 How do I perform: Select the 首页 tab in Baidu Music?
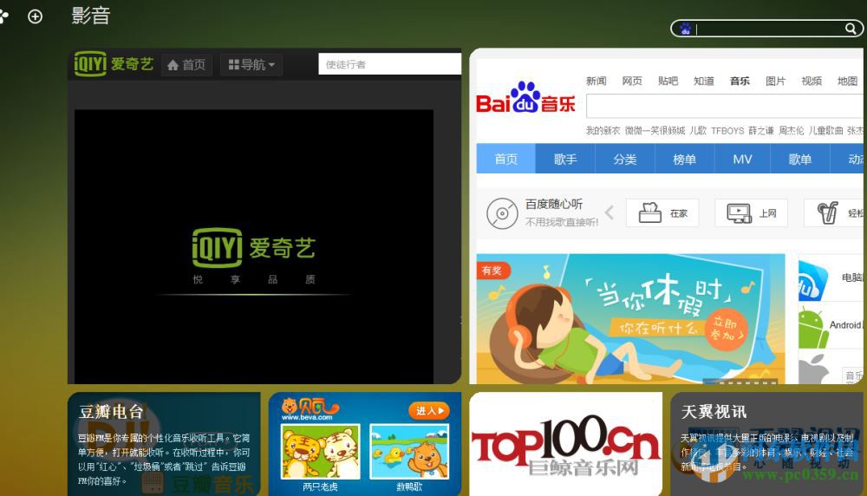[x=506, y=160]
